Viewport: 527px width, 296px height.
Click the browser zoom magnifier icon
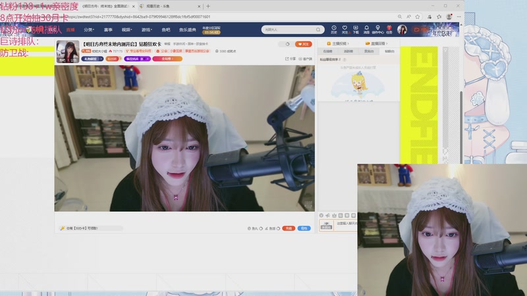[400, 17]
